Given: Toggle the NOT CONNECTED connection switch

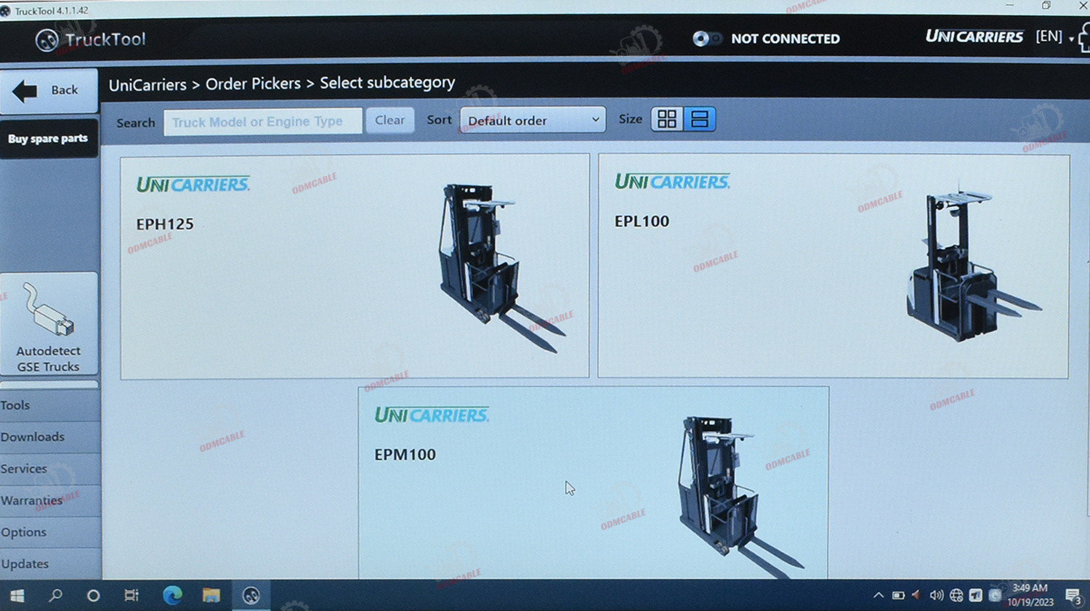Looking at the screenshot, I should 706,39.
